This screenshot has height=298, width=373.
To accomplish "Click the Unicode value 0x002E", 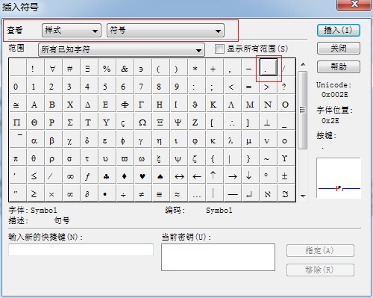I will tap(335, 95).
